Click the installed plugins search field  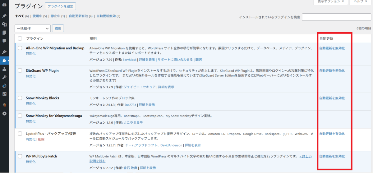336,17
